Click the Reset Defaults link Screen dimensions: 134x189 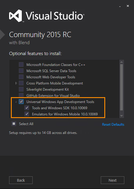click(113, 125)
